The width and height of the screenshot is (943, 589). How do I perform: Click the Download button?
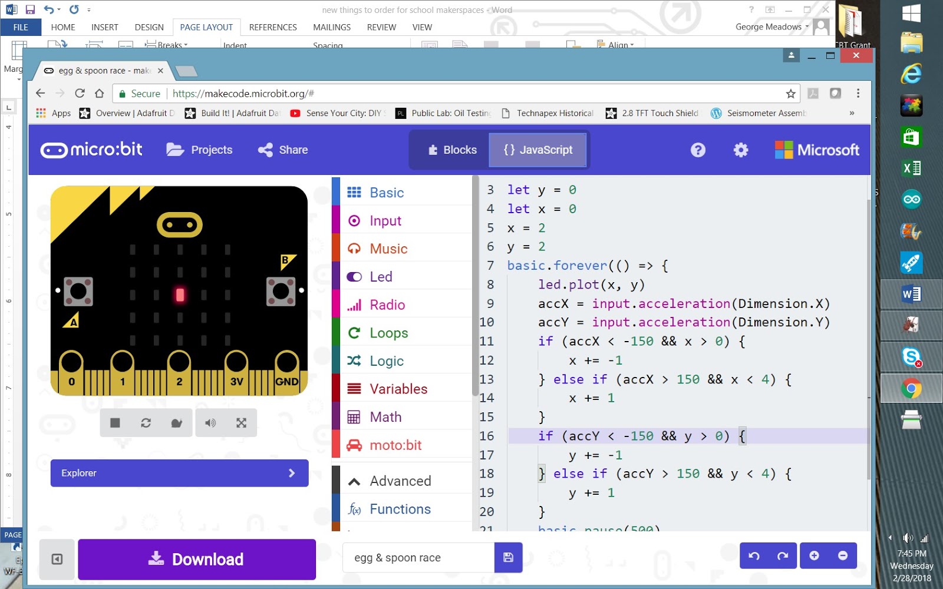click(196, 559)
